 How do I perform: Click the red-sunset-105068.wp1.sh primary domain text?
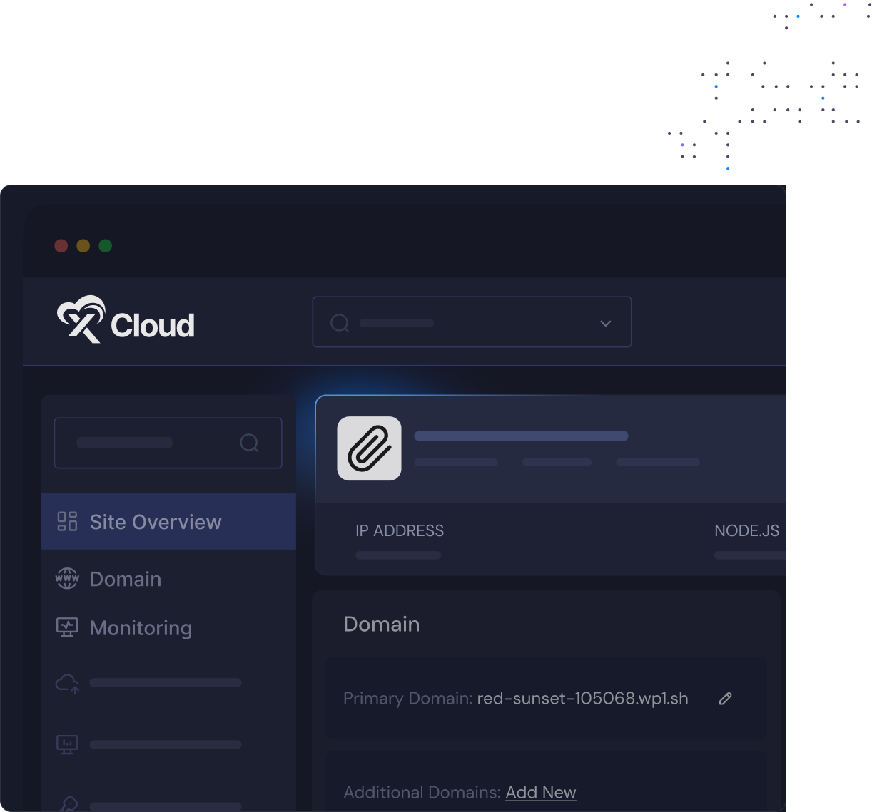coord(582,699)
